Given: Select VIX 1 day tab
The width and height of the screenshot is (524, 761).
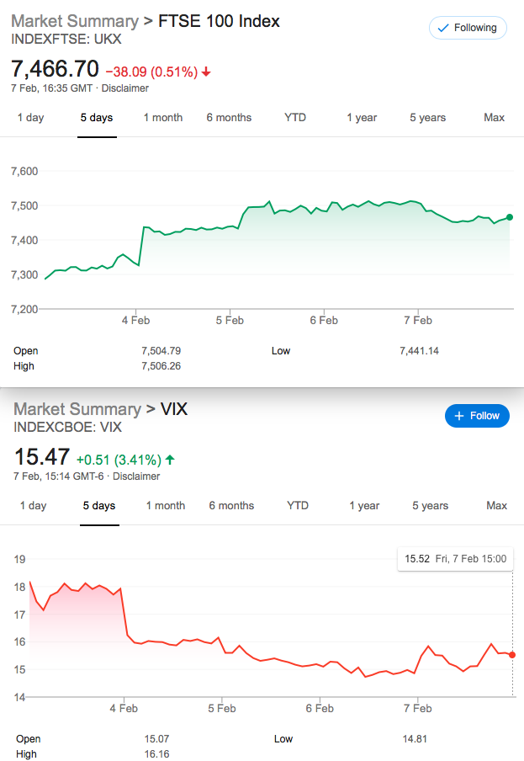Looking at the screenshot, I should point(33,505).
